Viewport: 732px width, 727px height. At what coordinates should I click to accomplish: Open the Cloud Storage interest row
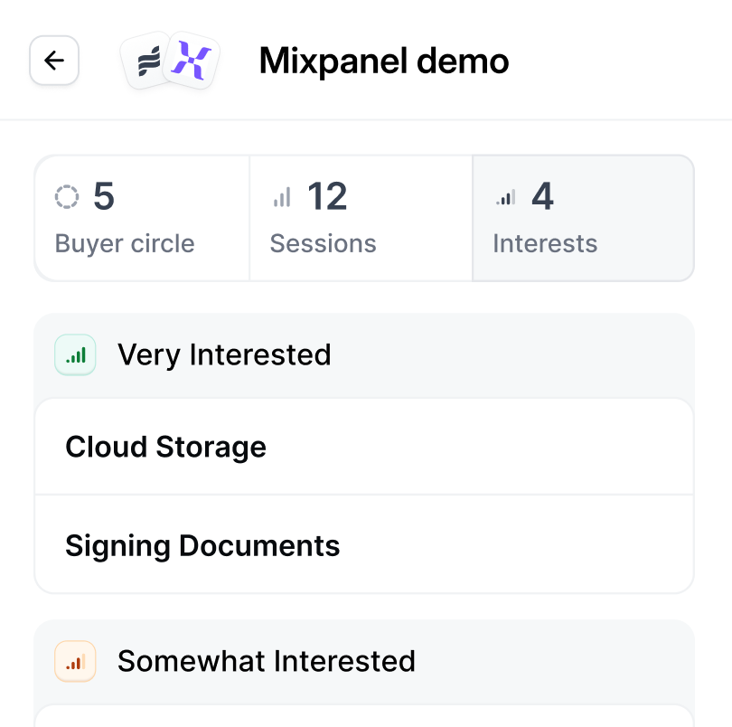364,447
